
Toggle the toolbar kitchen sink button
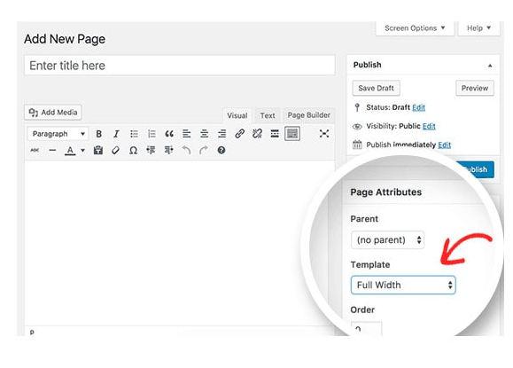point(292,134)
